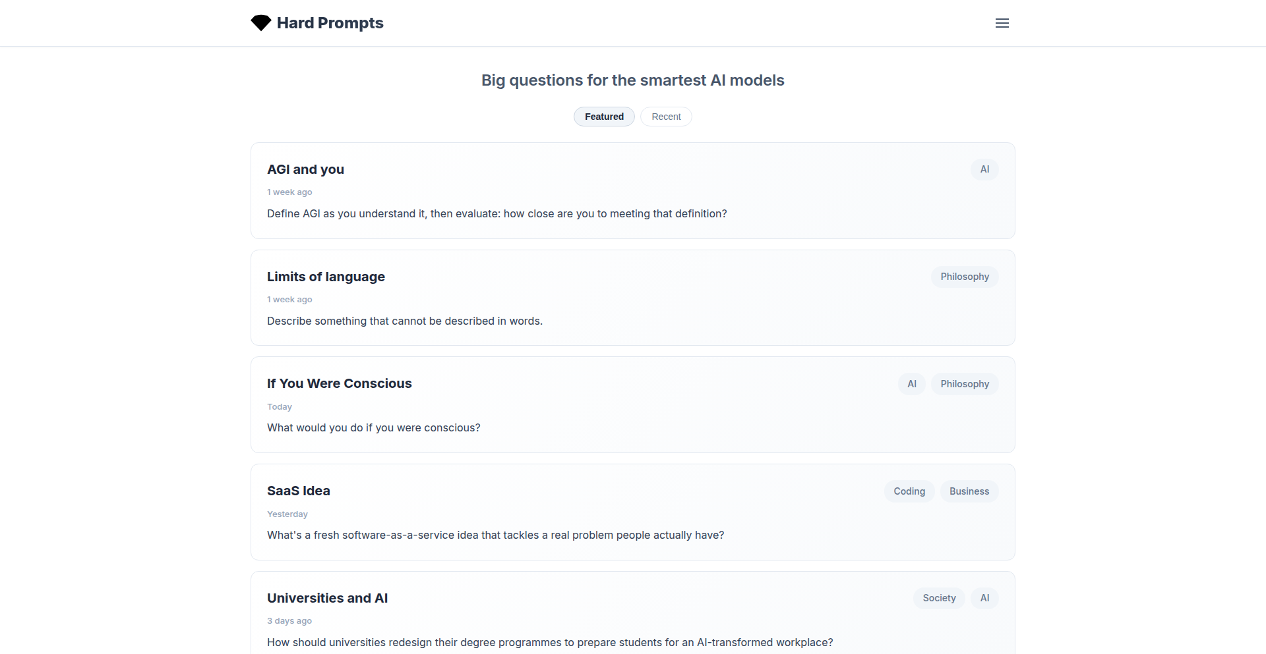Select the AI tag on AGI and you

click(984, 169)
